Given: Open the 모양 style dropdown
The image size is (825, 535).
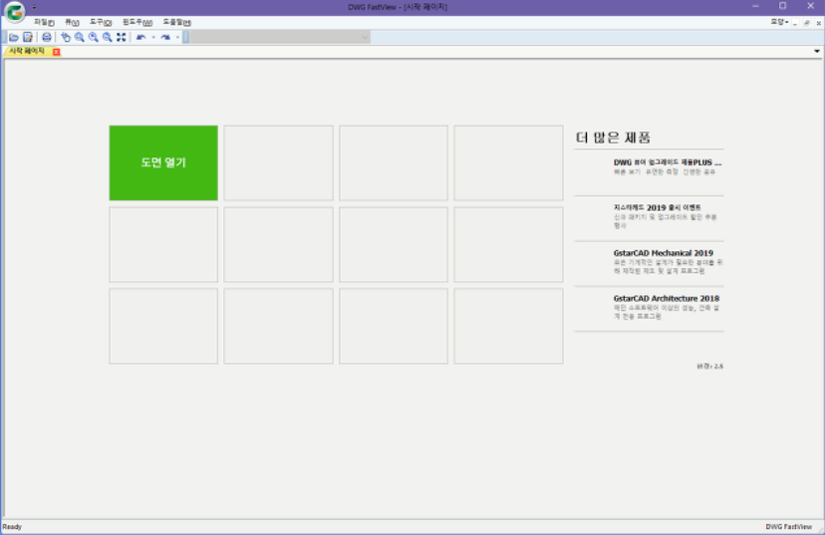Looking at the screenshot, I should click(779, 22).
